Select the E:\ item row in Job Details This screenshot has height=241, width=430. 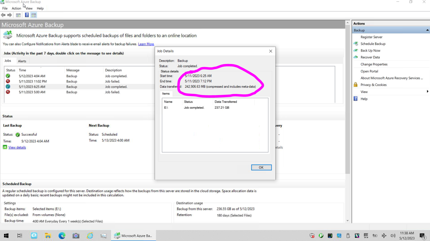coord(215,108)
